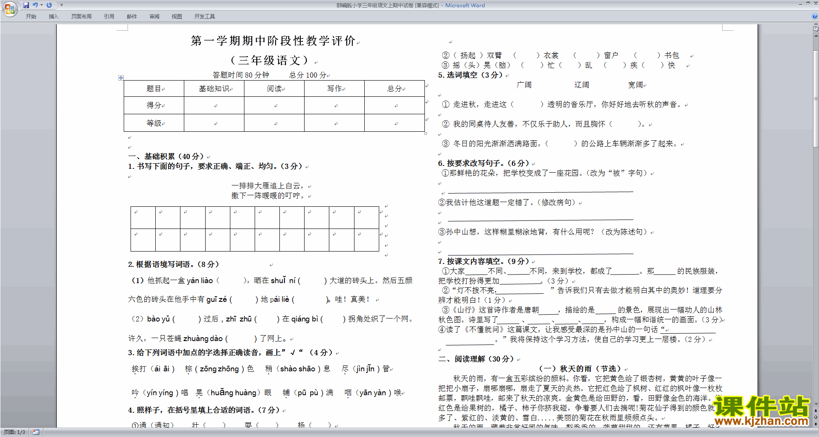Go to the 开发工具 ribbon tab
Viewport: 819px width, 437px height.
205,17
